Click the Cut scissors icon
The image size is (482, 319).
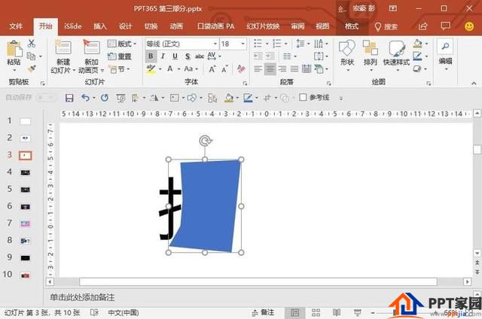click(31, 44)
